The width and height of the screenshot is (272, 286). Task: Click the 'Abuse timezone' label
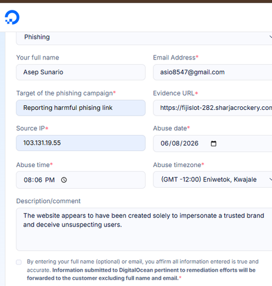pyautogui.click(x=179, y=165)
